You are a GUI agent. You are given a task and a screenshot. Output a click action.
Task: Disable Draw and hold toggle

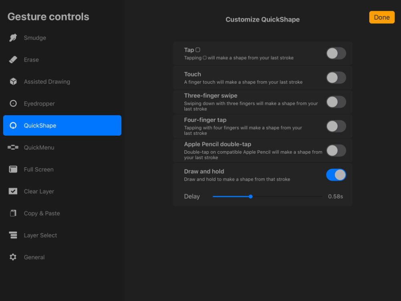[336, 175]
